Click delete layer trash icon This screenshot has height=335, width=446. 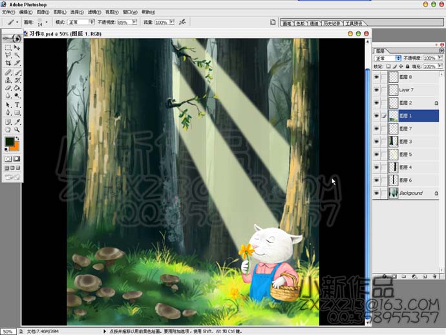point(434,276)
